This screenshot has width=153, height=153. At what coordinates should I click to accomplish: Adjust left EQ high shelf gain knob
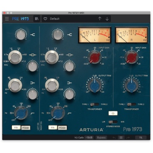21,34
